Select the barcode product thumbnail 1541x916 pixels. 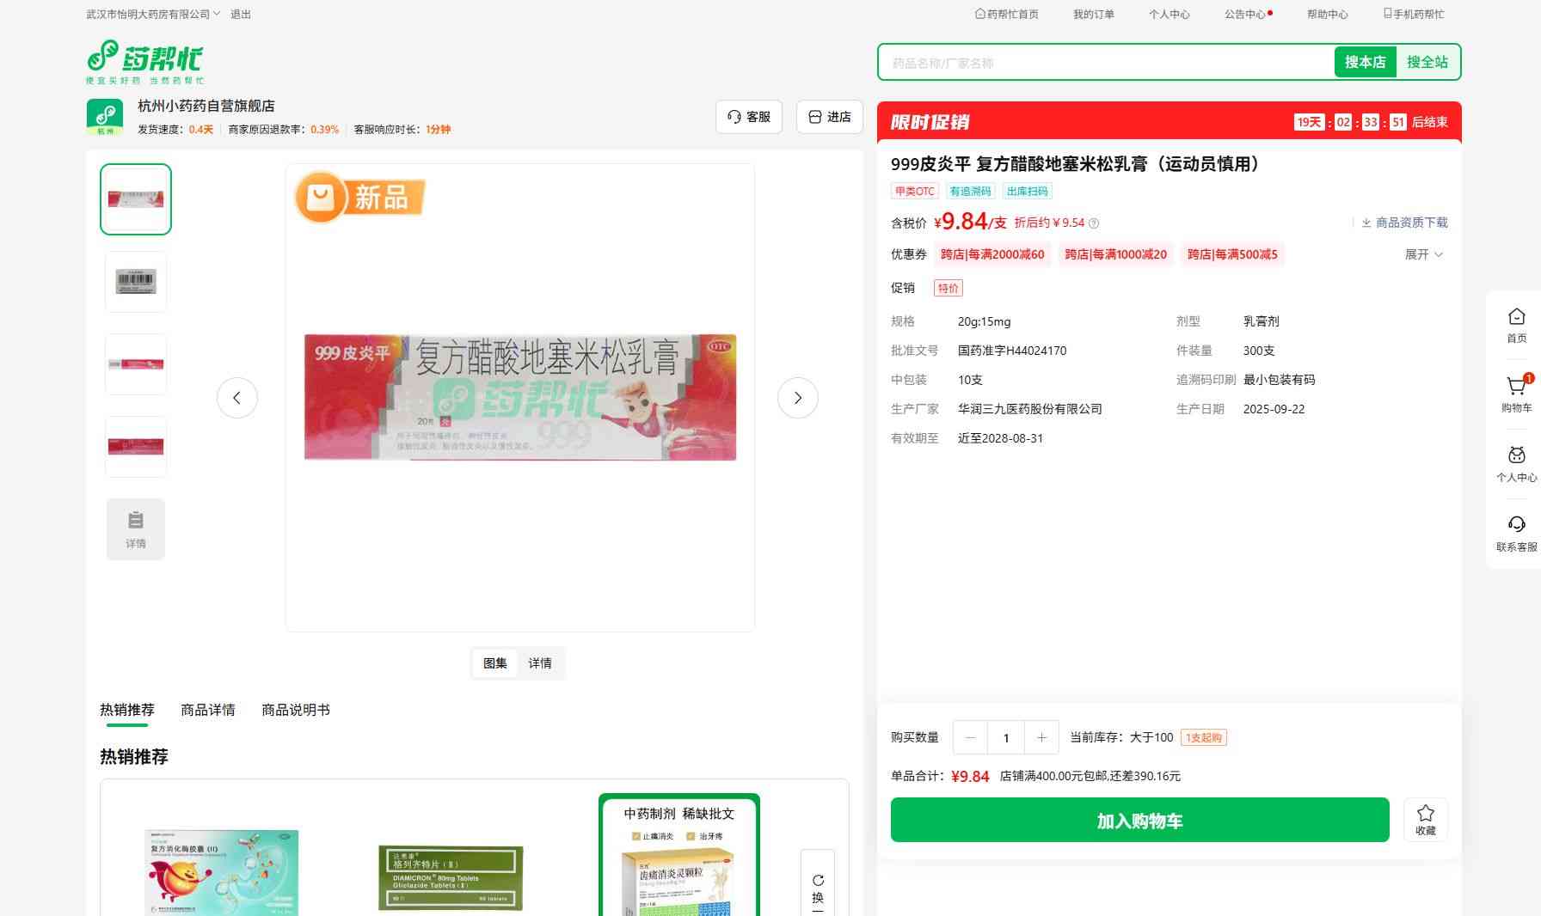point(136,282)
